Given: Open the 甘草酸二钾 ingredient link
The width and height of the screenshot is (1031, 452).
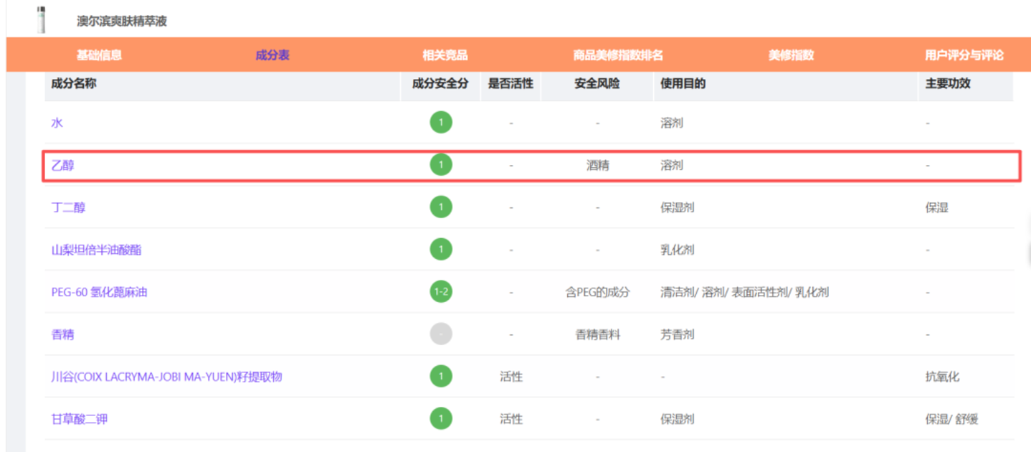Looking at the screenshot, I should click(x=80, y=419).
